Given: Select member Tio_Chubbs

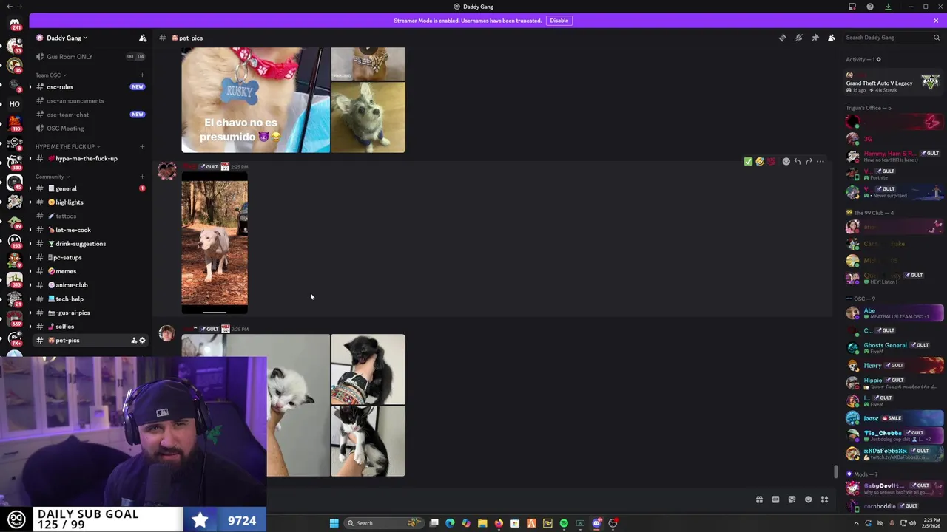Looking at the screenshot, I should coord(894,436).
